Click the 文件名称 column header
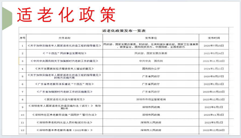241x138 pixels. click(64, 38)
